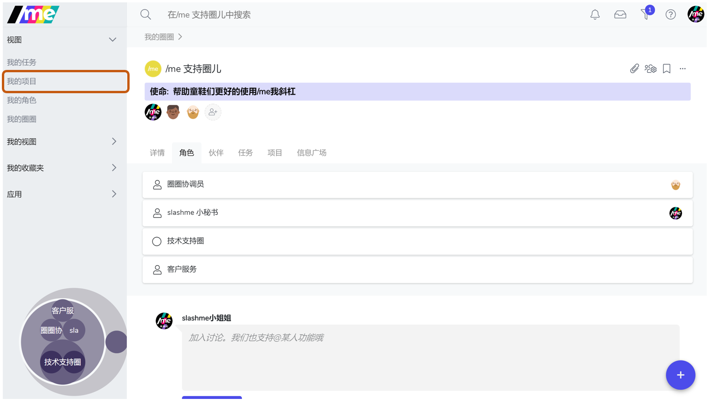Open the 圈圈协调员 role row
The height and width of the screenshot is (405, 710).
pyautogui.click(x=417, y=185)
